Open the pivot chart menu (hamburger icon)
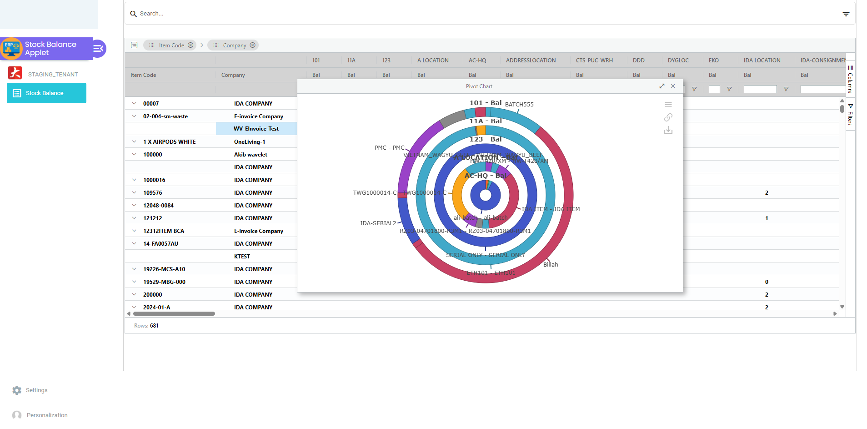The image size is (867, 429). [668, 105]
